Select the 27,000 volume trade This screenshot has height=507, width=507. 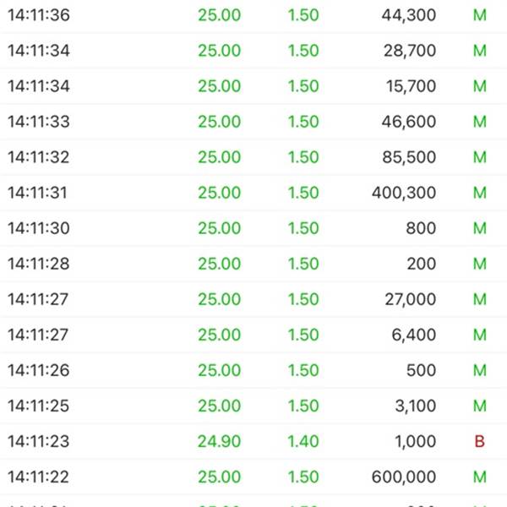(253, 299)
